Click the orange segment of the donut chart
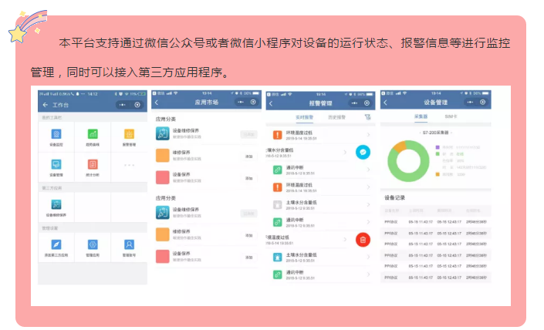Image resolution: width=544 pixels, height=330 pixels. (x=400, y=145)
